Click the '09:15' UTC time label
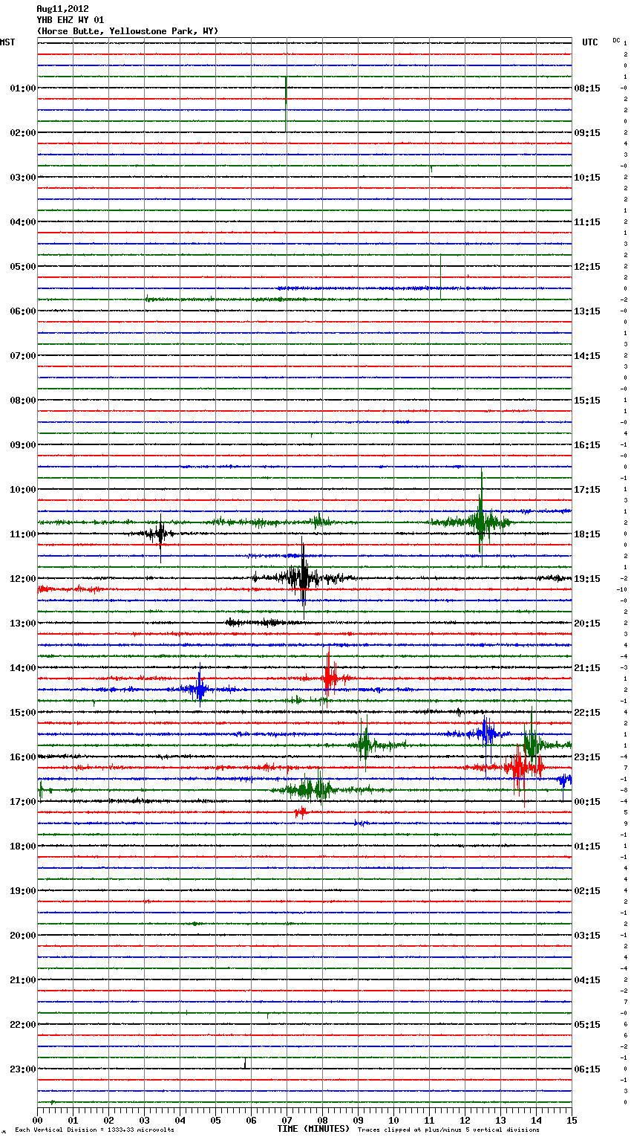This screenshot has height=1140, width=631. click(587, 133)
